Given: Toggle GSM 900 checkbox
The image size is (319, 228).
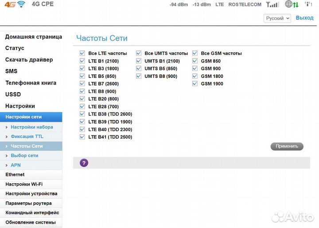Looking at the screenshot, I should point(195,69).
